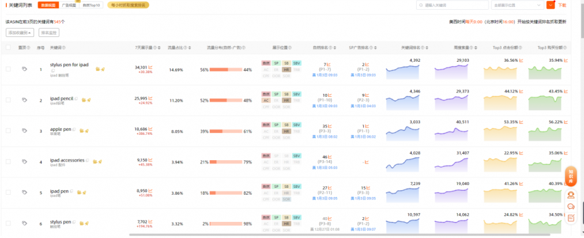Click the 2%–98% traffic distribution bar
This screenshot has height=238, width=584.
click(x=226, y=224)
